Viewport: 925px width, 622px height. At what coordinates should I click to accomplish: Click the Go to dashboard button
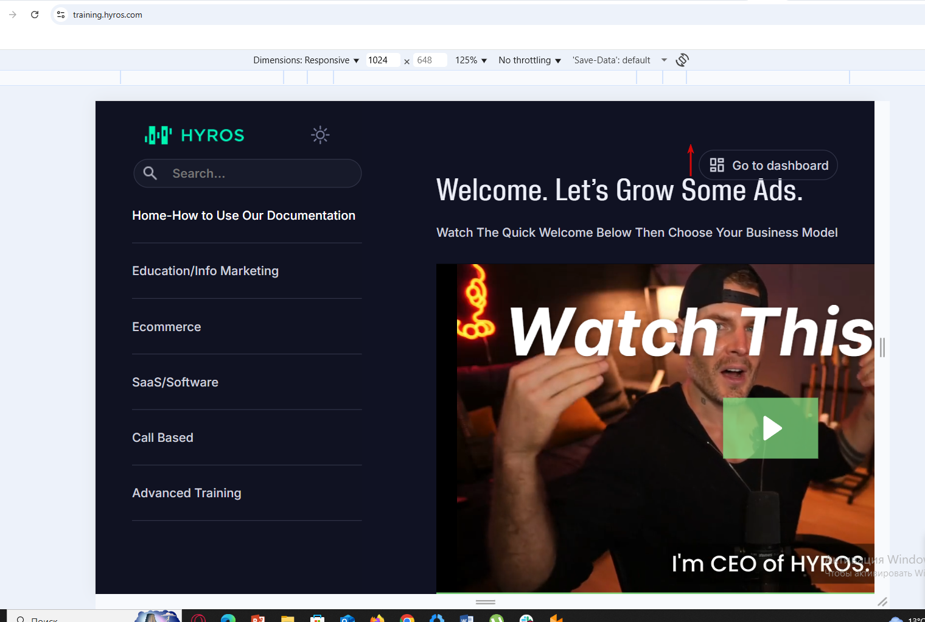(x=768, y=165)
